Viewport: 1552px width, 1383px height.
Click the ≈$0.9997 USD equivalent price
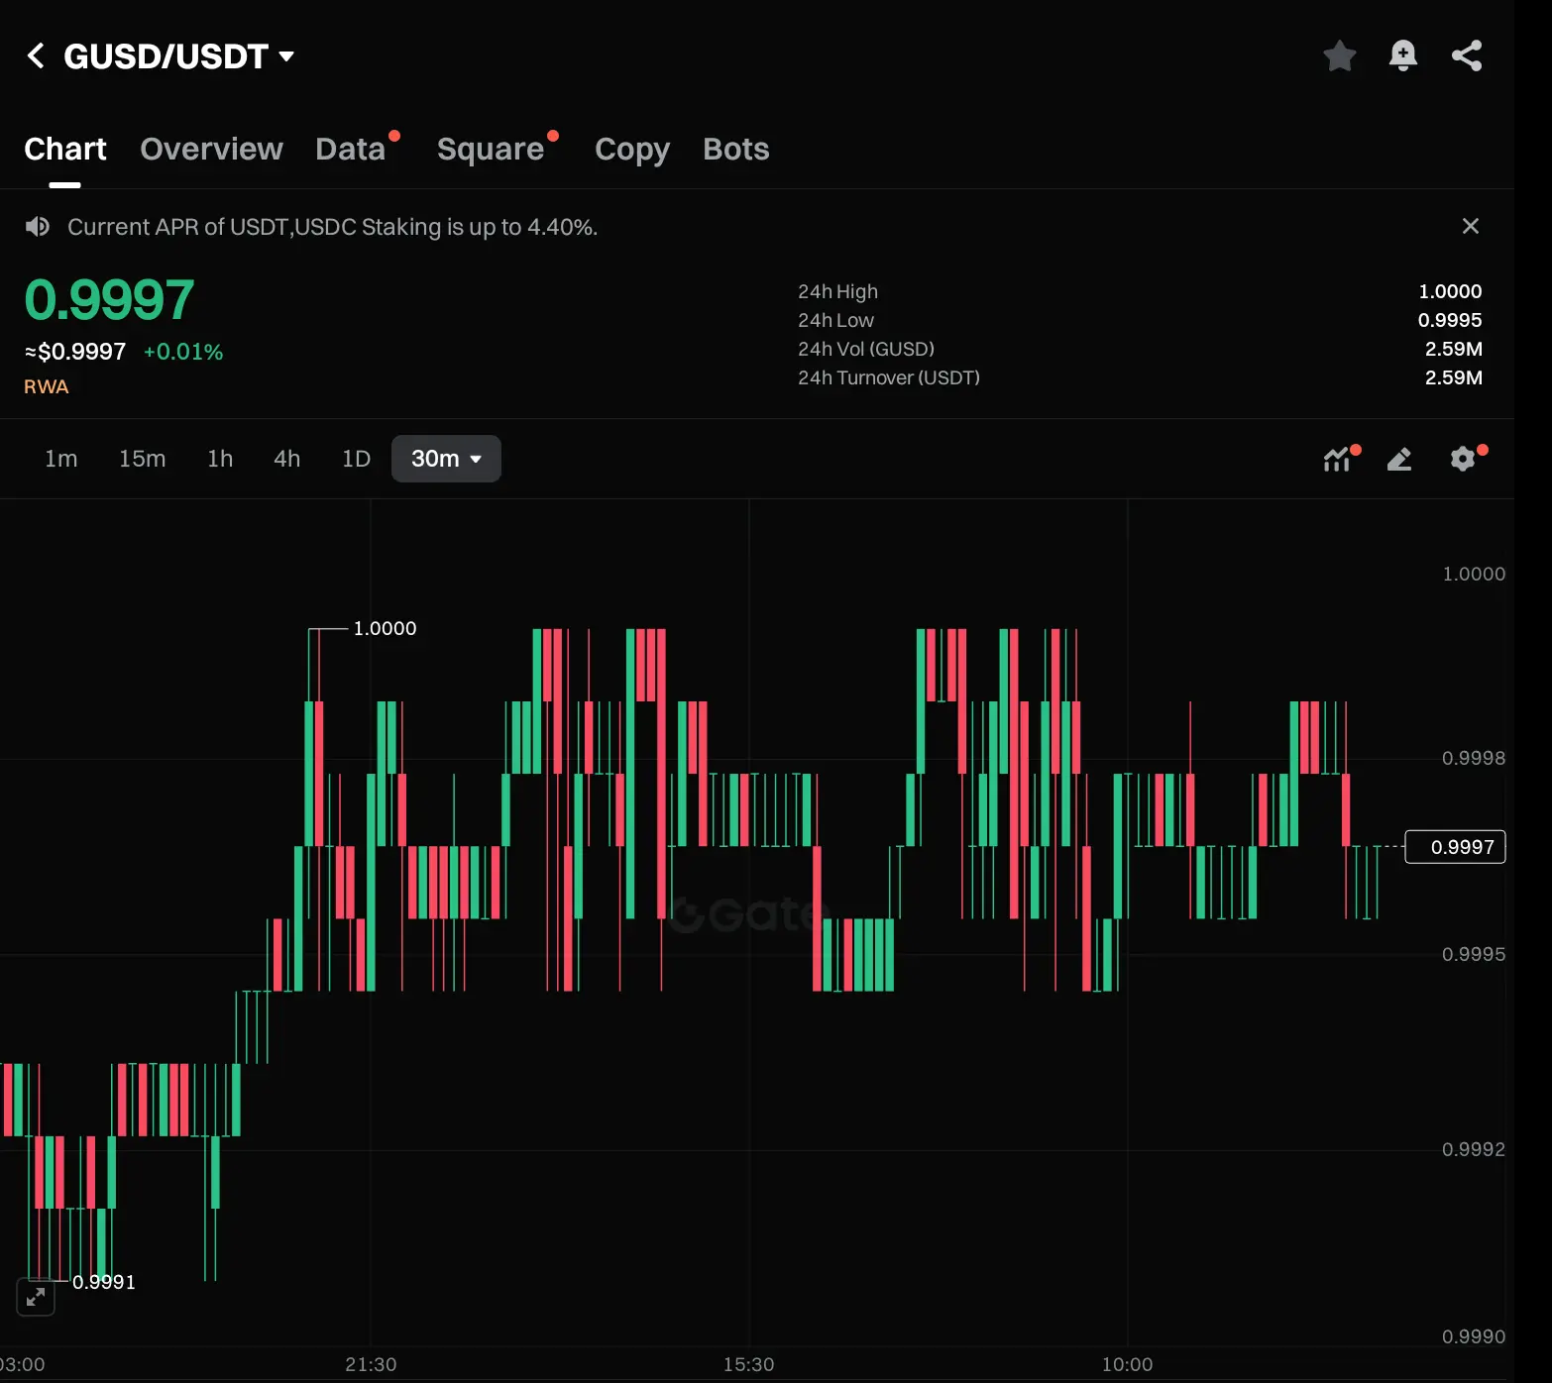click(x=75, y=352)
